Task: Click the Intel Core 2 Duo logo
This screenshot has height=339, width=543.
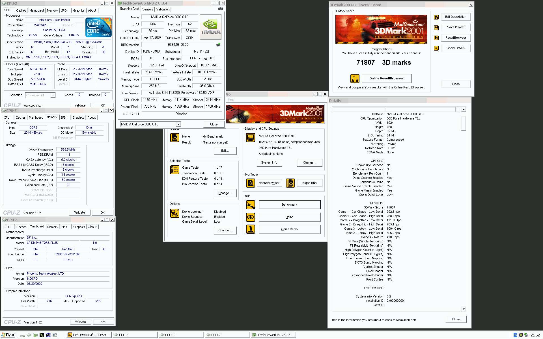Action: tap(98, 27)
